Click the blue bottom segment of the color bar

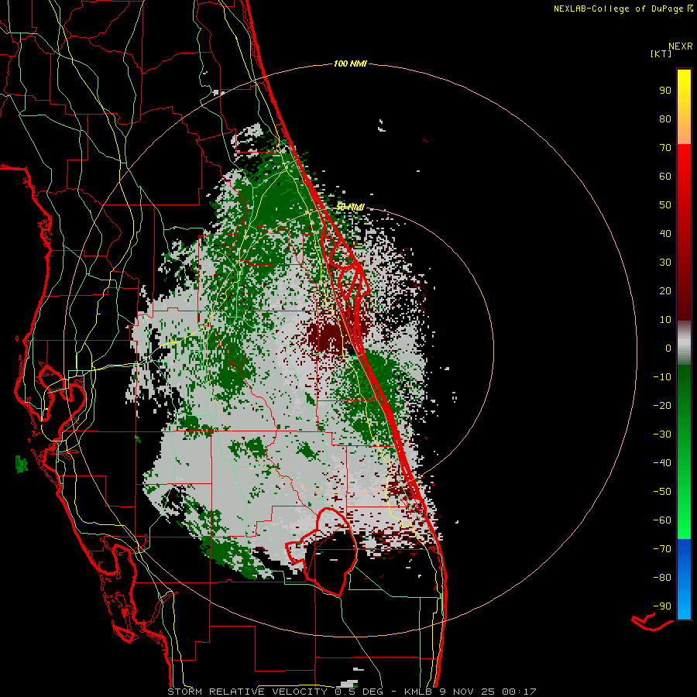click(x=684, y=579)
